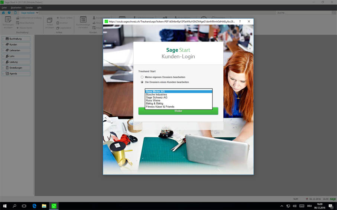The width and height of the screenshot is (337, 210).
Task: Click Geldkontenverwaltung in Buchhaltung ribbon group
Action: (x=29, y=18)
